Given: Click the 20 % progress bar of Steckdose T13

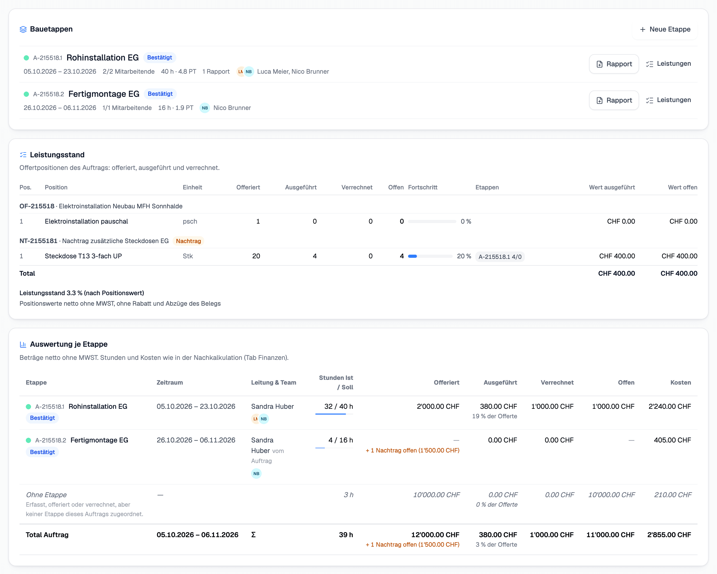Looking at the screenshot, I should click(430, 256).
